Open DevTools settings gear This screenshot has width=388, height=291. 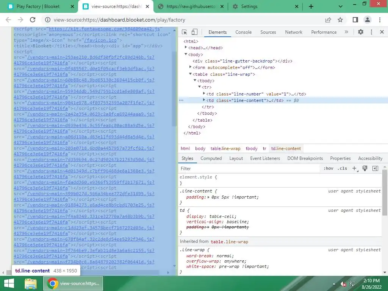click(361, 32)
